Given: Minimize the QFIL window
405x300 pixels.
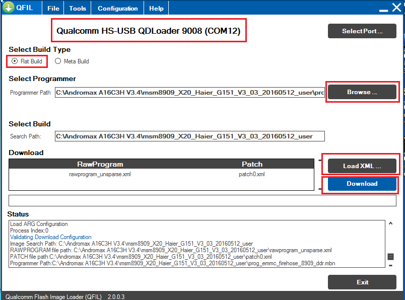Looking at the screenshot, I should tap(383, 10).
